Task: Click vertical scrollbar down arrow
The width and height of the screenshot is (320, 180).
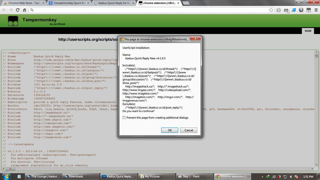Action: (316, 165)
